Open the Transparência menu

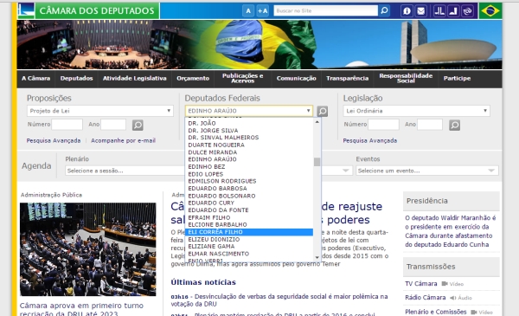(347, 79)
